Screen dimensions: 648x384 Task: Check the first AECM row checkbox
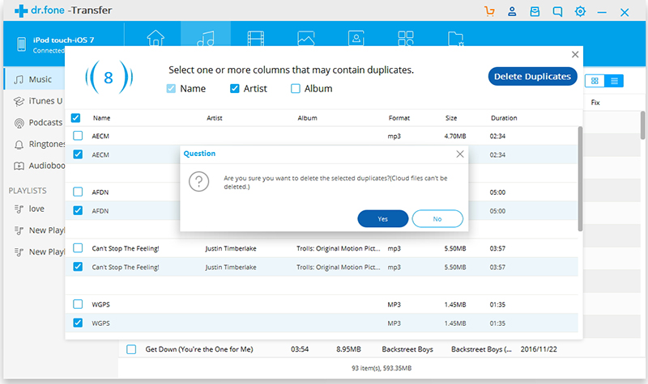pyautogui.click(x=78, y=135)
